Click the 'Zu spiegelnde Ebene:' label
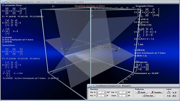 point(12,5)
